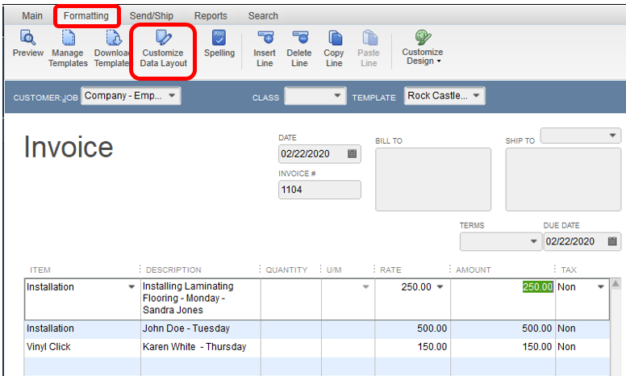This screenshot has height=376, width=626.
Task: Open Manage Templates
Action: point(68,48)
